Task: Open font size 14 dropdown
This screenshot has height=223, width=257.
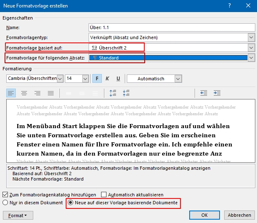Action: (x=85, y=79)
